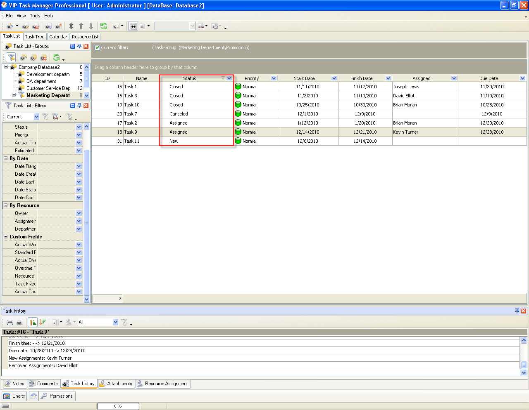Pin the Task List - Groups panel
This screenshot has height=410, width=529.
(x=79, y=46)
